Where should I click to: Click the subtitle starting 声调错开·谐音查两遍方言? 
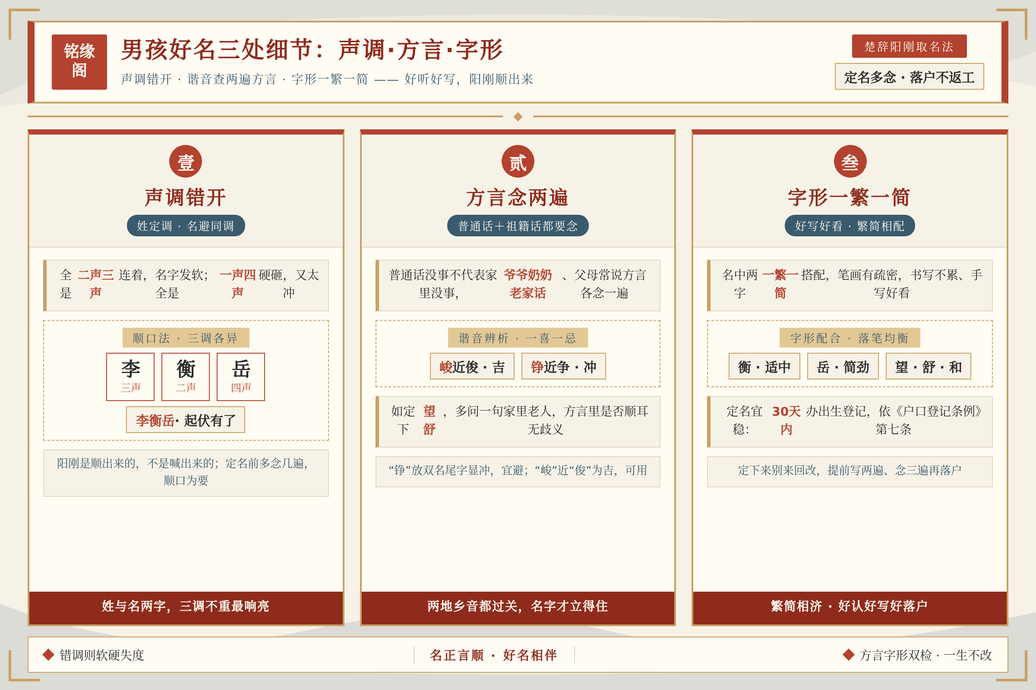coord(327,79)
